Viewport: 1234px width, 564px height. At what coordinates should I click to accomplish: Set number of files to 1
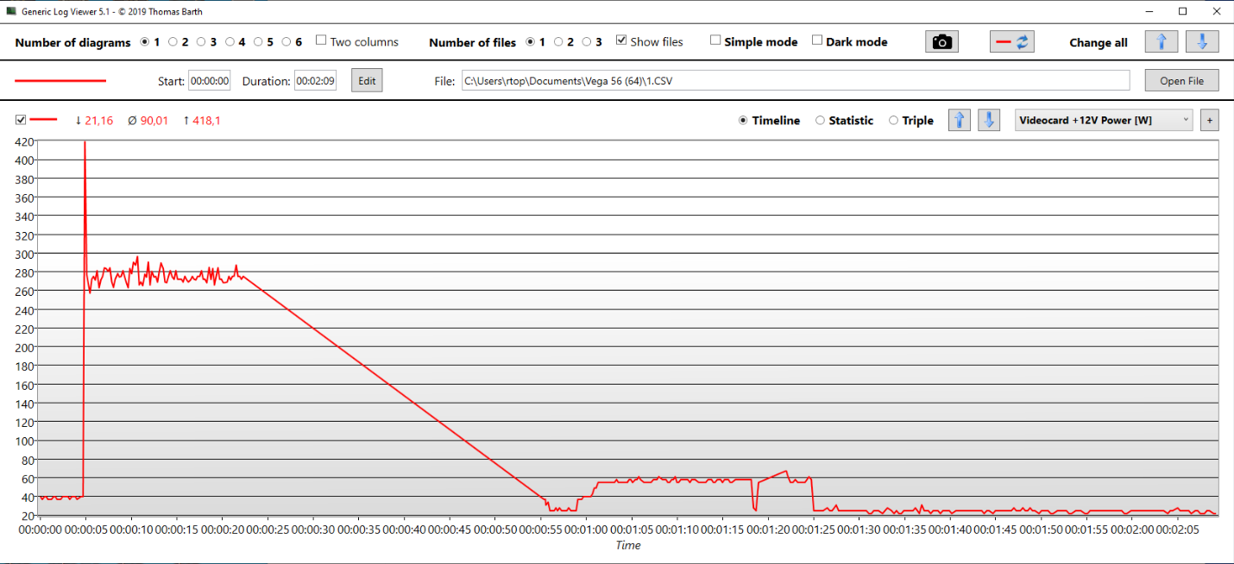(531, 41)
